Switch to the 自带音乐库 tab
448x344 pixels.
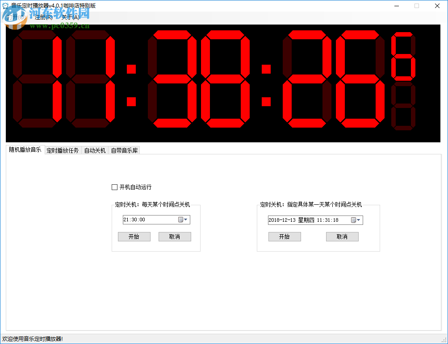(x=125, y=150)
